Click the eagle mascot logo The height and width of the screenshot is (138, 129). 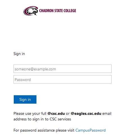[x=31, y=11]
